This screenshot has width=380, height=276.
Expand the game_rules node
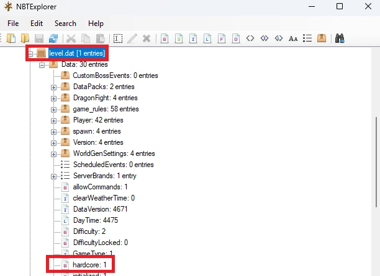(53, 110)
